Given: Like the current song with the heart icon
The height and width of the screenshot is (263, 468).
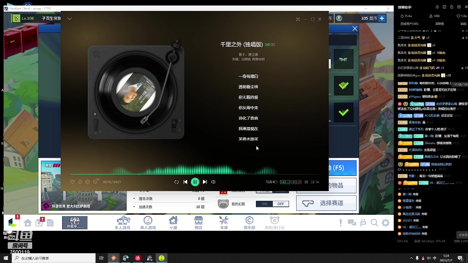Looking at the screenshot, I should click(72, 182).
